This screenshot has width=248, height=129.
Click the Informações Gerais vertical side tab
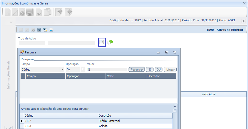pyautogui.click(x=8, y=75)
